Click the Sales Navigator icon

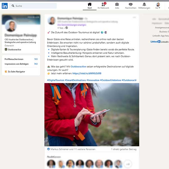click(x=6, y=72)
